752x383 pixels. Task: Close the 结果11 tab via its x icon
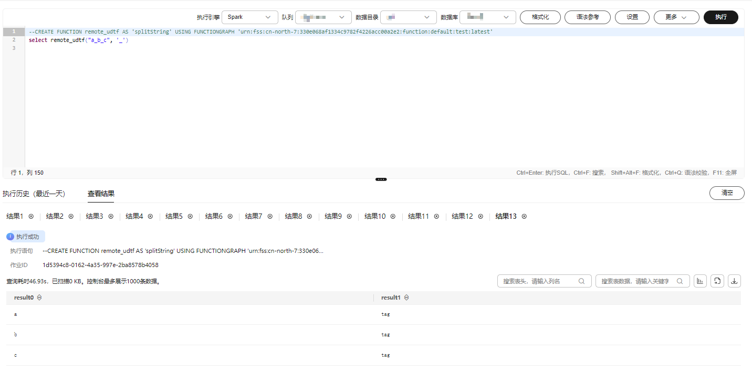(436, 216)
